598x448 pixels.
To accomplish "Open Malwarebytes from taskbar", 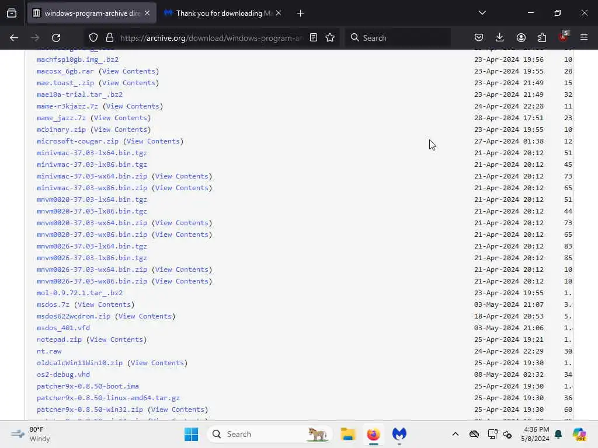I will point(399,434).
